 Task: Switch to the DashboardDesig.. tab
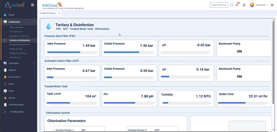click(48, 13)
